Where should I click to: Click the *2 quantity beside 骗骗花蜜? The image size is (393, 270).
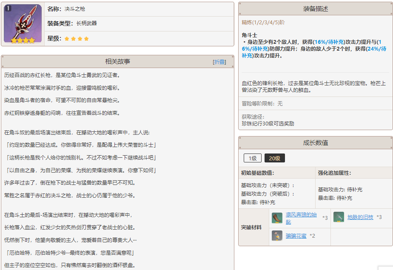[312, 236]
